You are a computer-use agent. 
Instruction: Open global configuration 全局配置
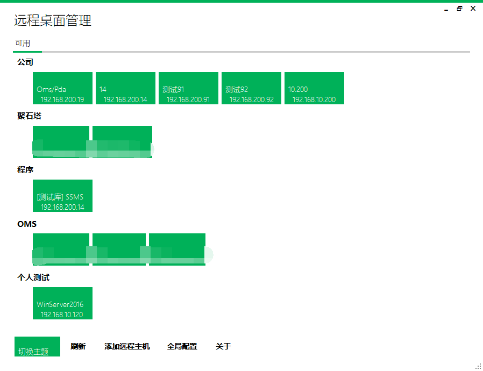(181, 346)
